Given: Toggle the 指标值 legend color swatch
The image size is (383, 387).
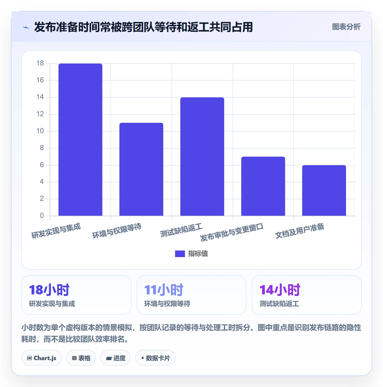Looking at the screenshot, I should [x=180, y=254].
